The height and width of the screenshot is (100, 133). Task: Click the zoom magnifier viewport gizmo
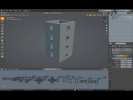pyautogui.click(x=106, y=25)
